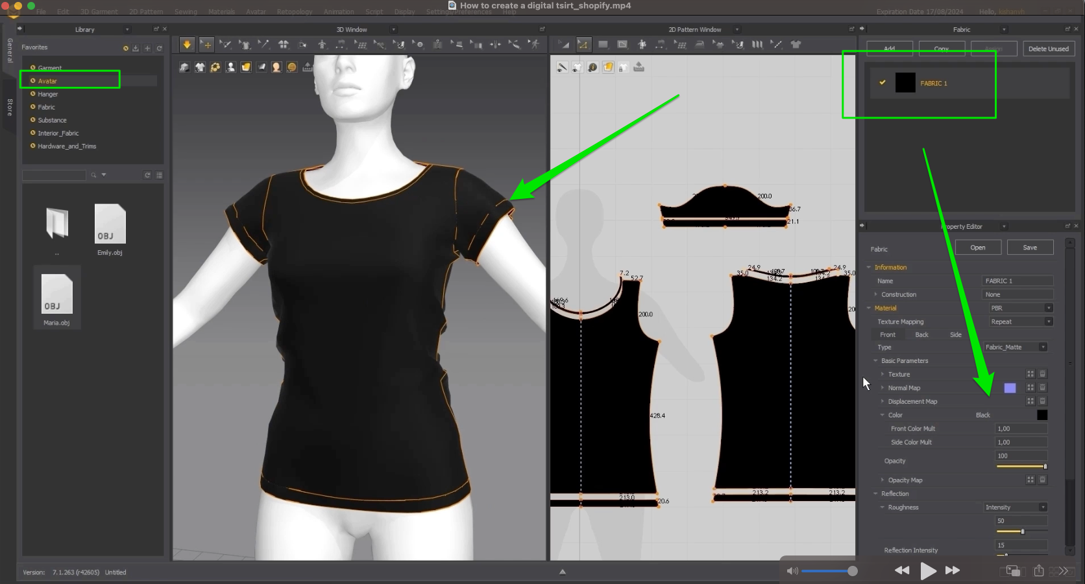Open the Type Fabric_Matte dropdown
1085x584 pixels.
(x=1016, y=347)
